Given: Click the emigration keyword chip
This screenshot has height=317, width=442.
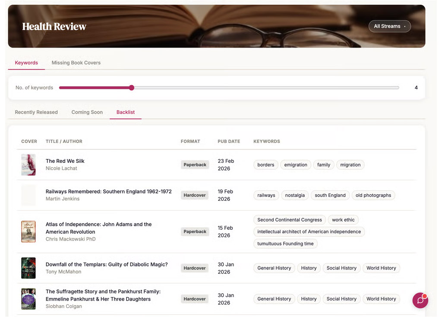Looking at the screenshot, I should coord(296,165).
